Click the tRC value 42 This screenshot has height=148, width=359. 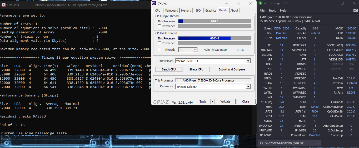point(282,69)
